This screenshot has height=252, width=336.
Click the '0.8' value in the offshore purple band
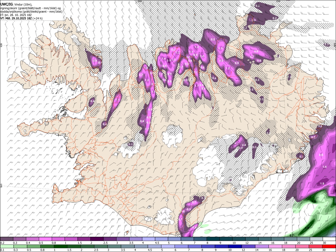[x=321, y=155]
